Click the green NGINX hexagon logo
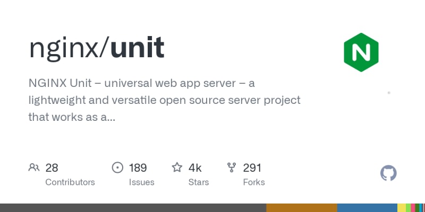Screen dimensions: 425x212 point(361,52)
